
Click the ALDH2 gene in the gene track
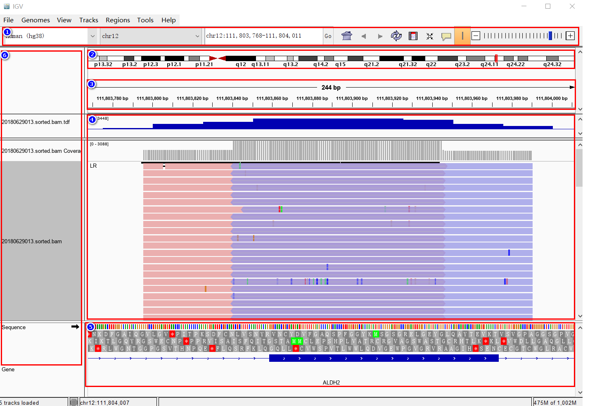(x=384, y=358)
